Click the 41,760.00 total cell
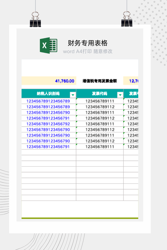This screenshot has height=250, width=167. pyautogui.click(x=49, y=81)
